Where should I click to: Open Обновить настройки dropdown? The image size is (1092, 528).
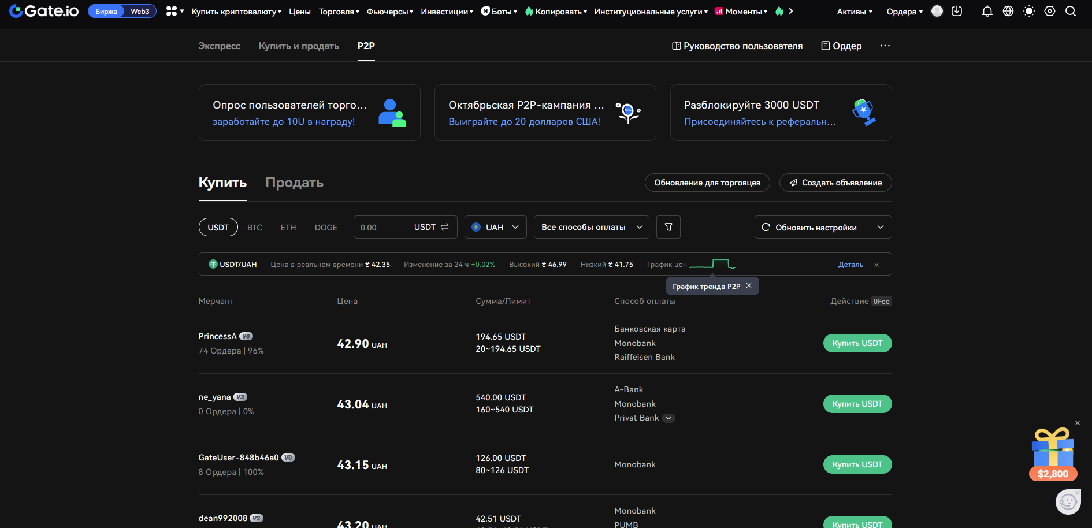[x=823, y=227]
